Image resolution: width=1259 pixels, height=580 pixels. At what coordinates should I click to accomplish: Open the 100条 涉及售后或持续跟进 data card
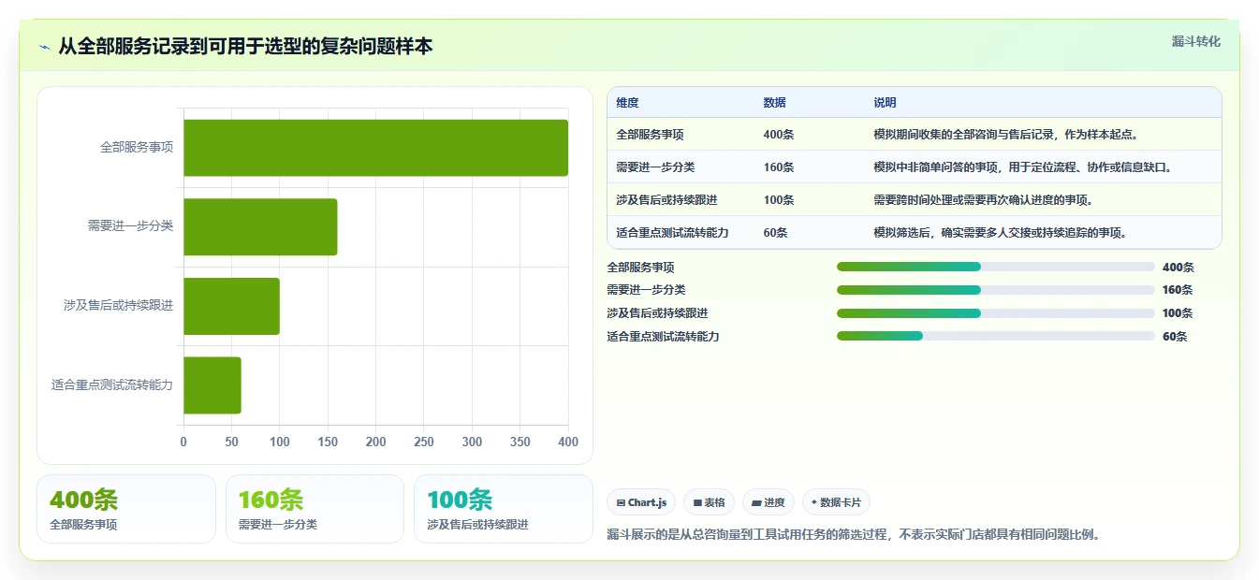[504, 509]
